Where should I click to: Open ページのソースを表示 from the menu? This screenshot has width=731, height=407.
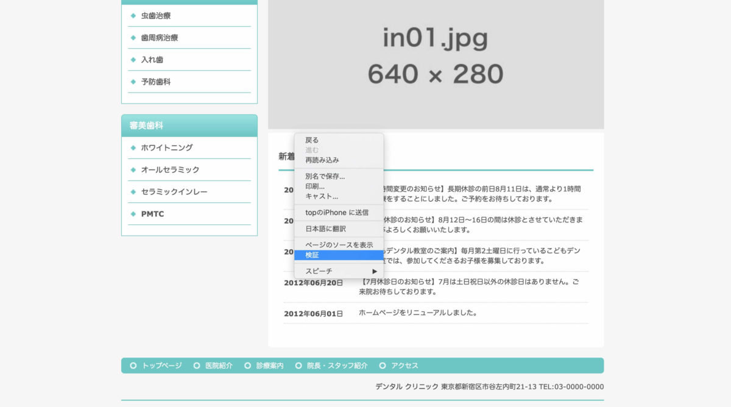(338, 245)
